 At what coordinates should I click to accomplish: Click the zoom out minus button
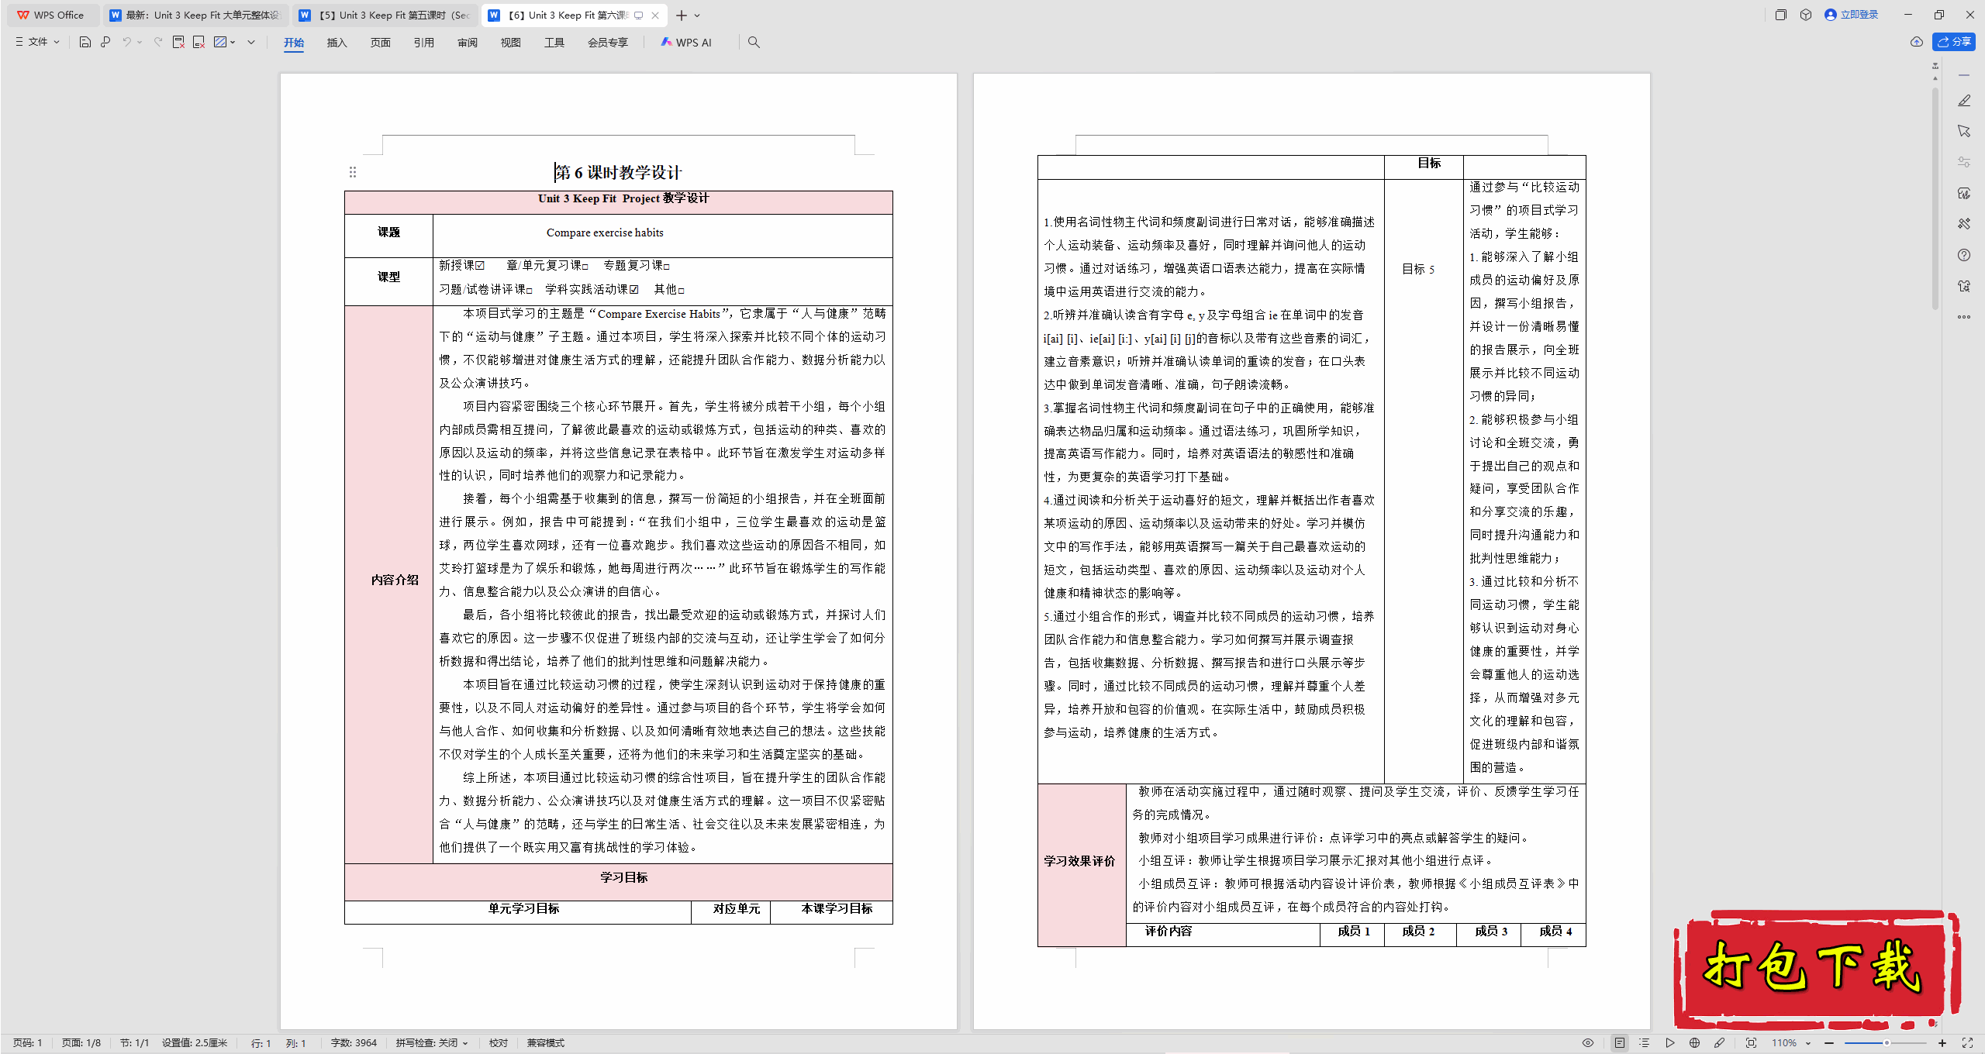click(1829, 1043)
